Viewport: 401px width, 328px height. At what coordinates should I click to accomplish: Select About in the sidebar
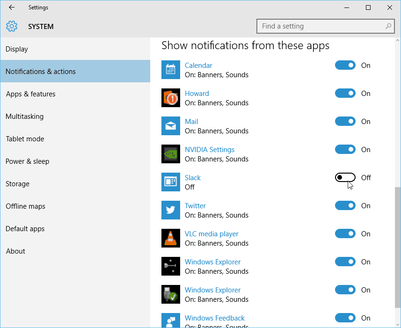pyautogui.click(x=75, y=251)
